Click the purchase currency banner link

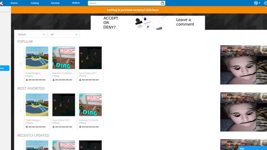pos(133,10)
